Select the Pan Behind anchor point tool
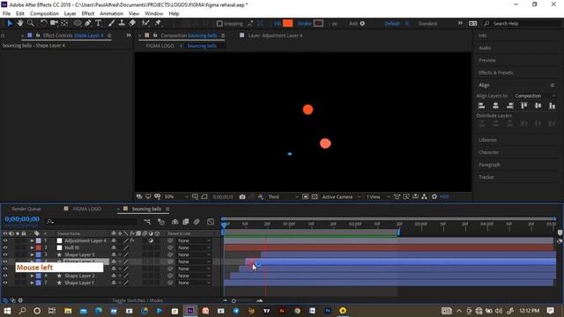Image resolution: width=564 pixels, height=317 pixels. click(x=64, y=24)
